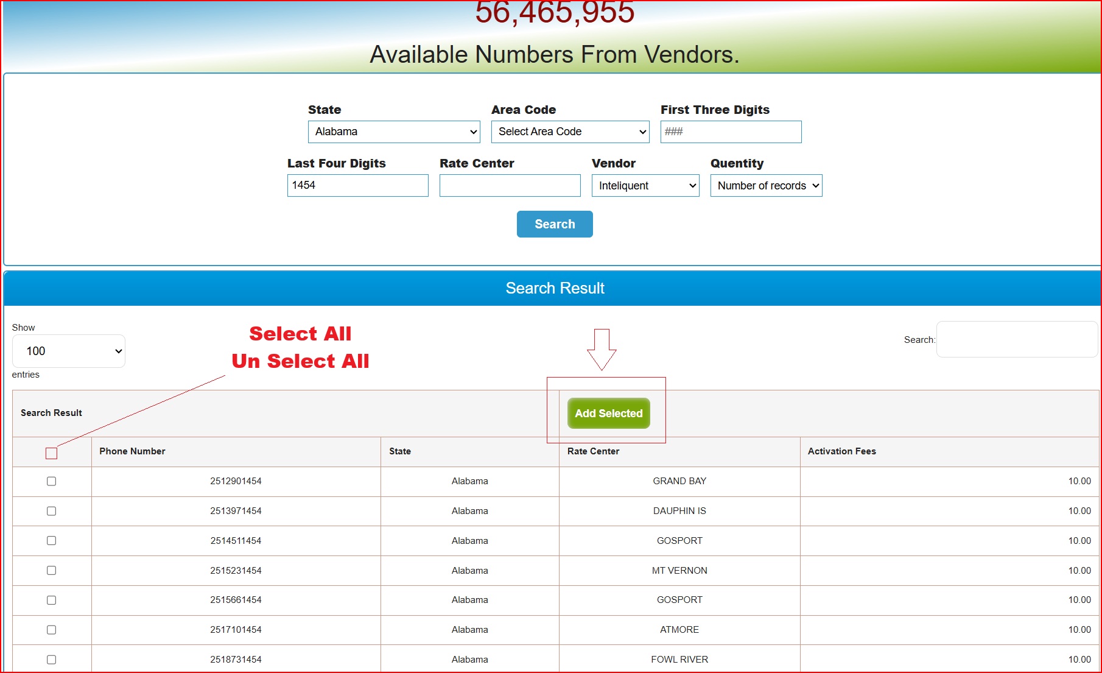Click into the Rate Center text box
The image size is (1102, 673).
coord(510,186)
